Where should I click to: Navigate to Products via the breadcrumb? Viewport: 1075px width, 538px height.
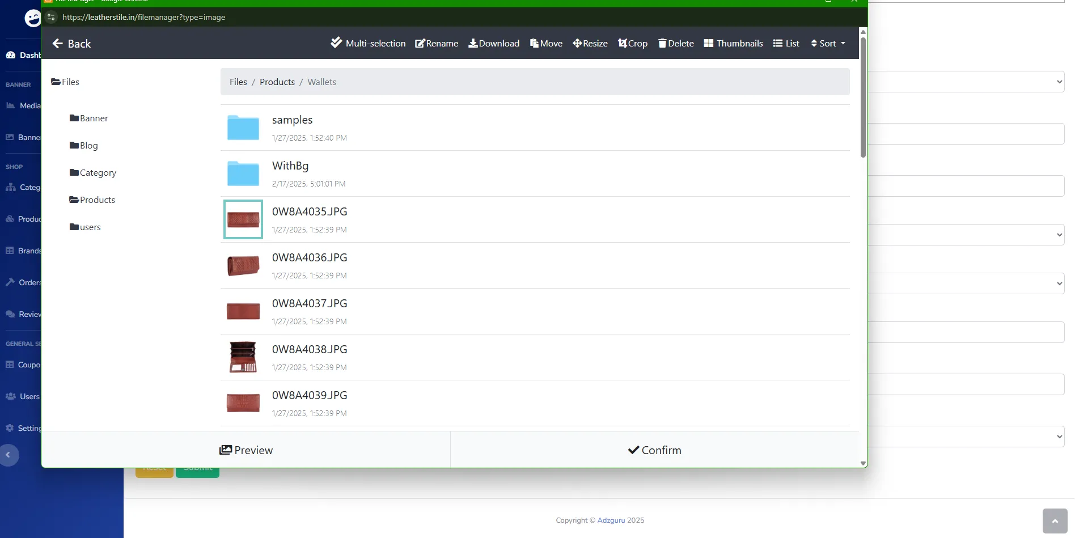277,82
